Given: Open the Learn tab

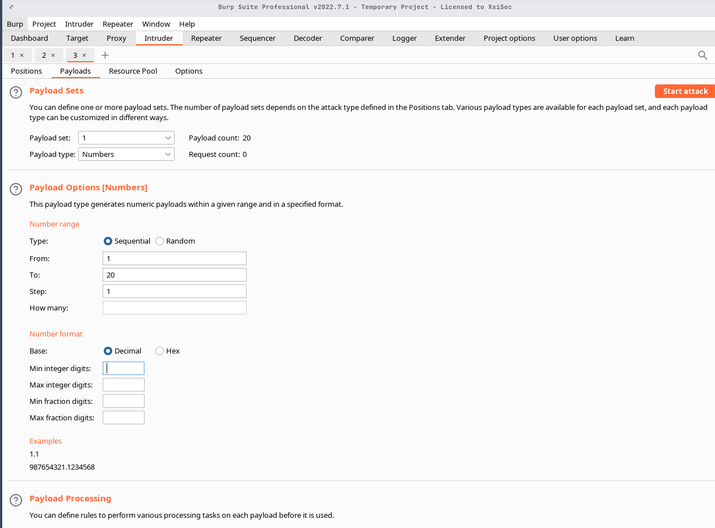Looking at the screenshot, I should [x=624, y=38].
